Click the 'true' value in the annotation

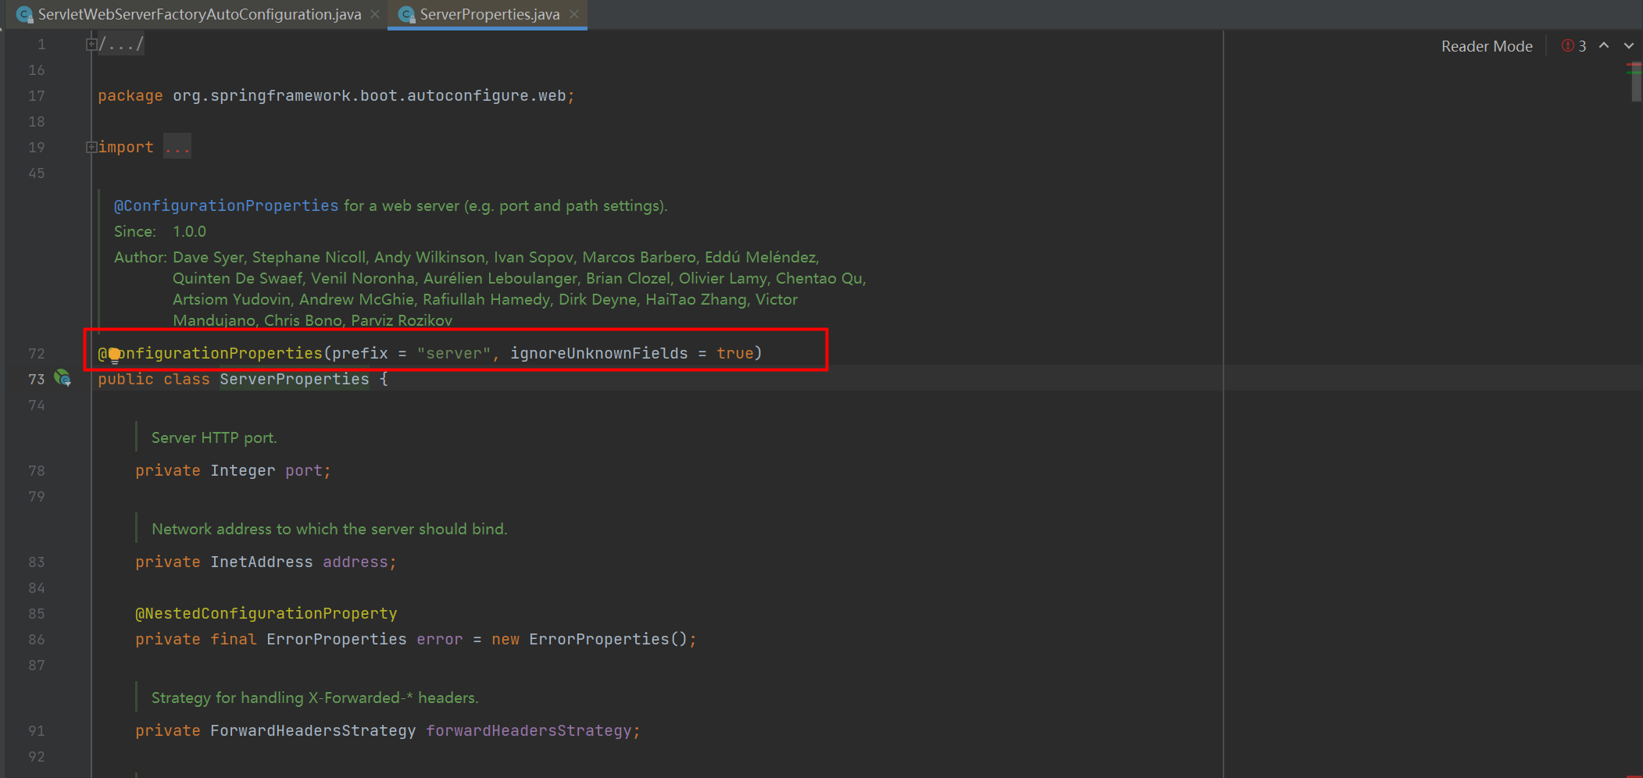735,353
